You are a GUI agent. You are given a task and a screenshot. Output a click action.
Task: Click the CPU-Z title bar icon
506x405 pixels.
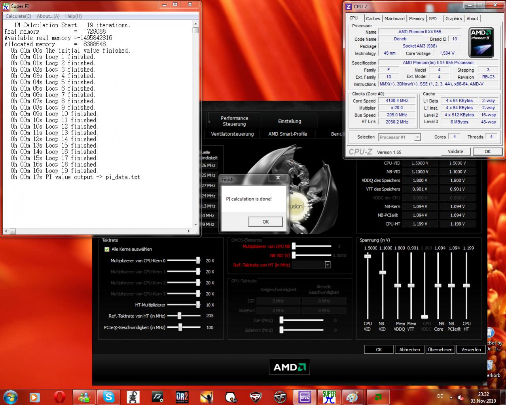click(349, 6)
